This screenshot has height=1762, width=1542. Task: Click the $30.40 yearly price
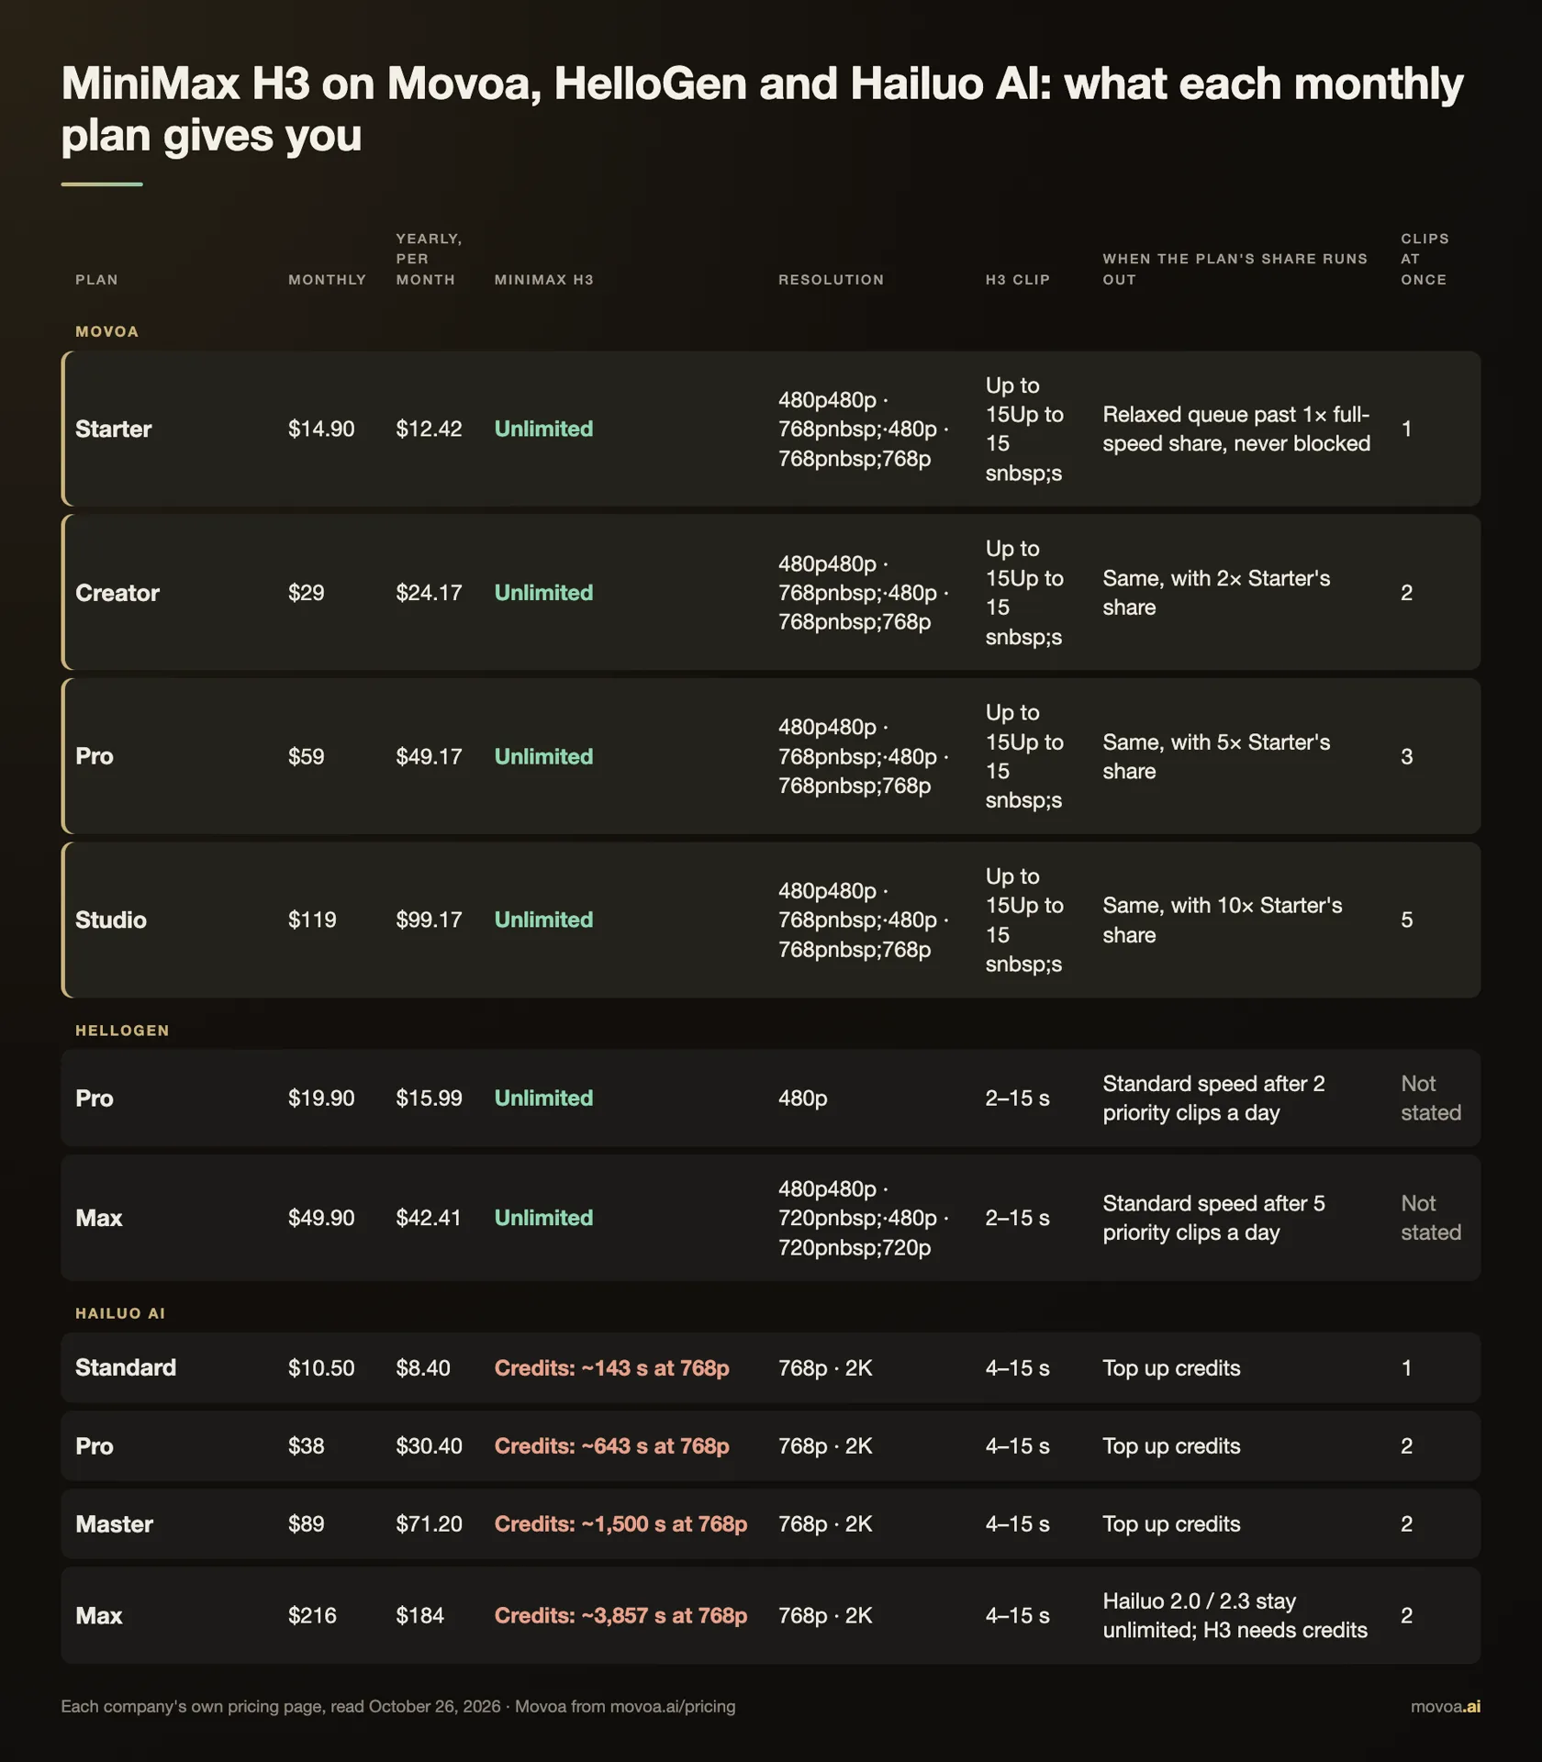(429, 1445)
